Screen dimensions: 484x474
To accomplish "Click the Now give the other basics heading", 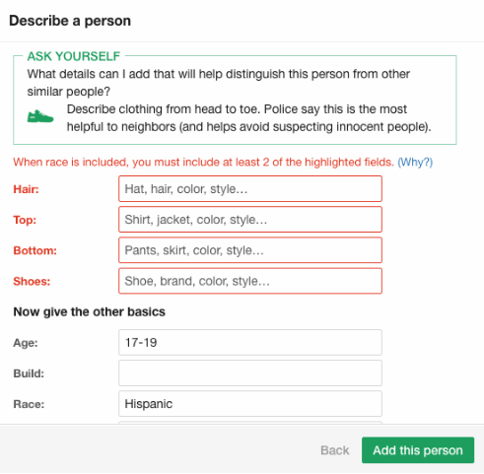I will tap(89, 311).
